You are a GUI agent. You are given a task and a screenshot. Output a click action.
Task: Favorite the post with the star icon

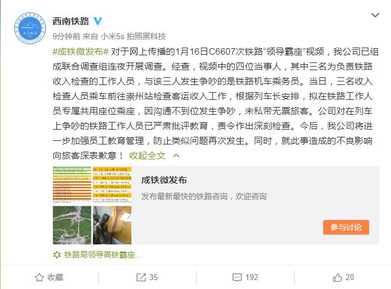click(x=39, y=277)
